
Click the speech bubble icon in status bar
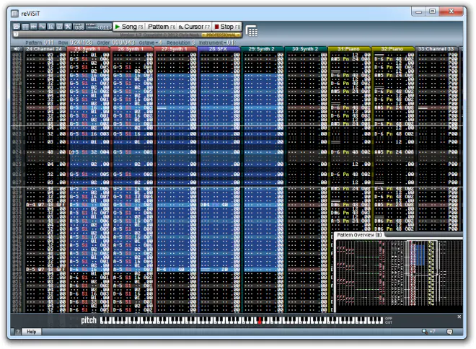coord(449,332)
